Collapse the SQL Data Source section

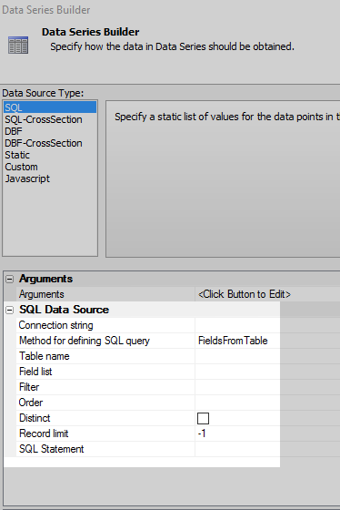click(x=10, y=310)
